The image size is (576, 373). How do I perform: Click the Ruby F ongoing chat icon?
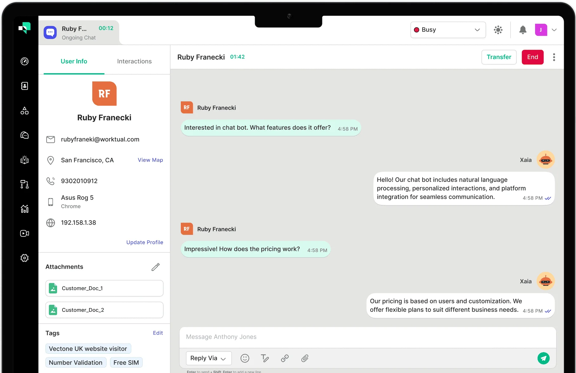pos(50,32)
